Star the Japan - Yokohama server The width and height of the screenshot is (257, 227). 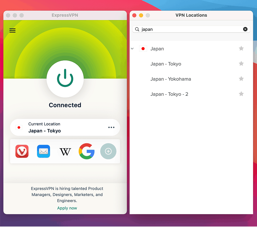[241, 79]
